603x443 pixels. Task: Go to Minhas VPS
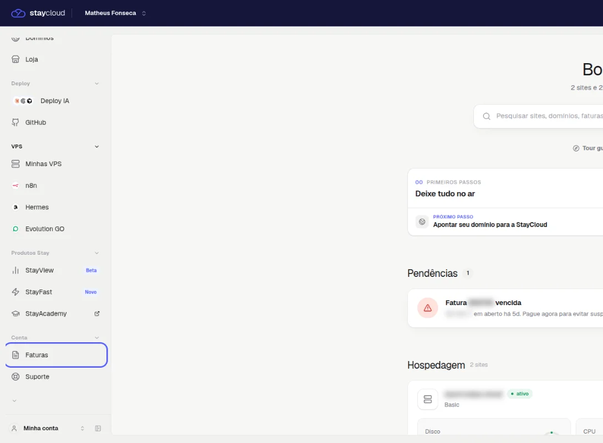(x=56, y=164)
